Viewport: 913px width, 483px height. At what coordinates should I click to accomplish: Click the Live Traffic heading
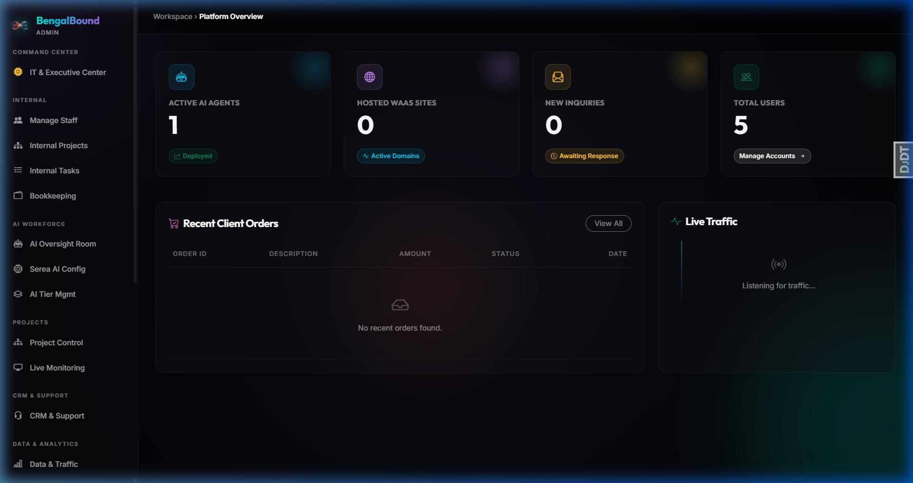pyautogui.click(x=711, y=222)
